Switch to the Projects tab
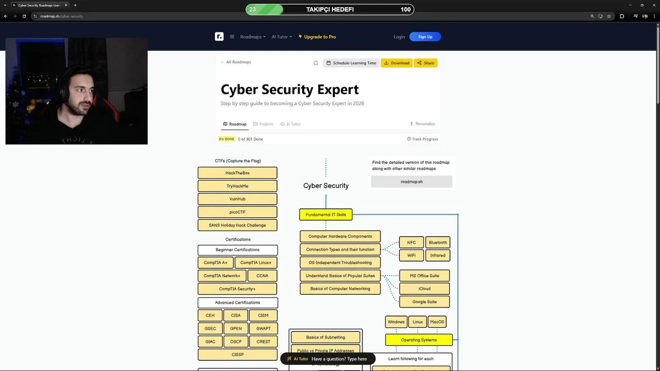660x371 pixels. point(263,124)
